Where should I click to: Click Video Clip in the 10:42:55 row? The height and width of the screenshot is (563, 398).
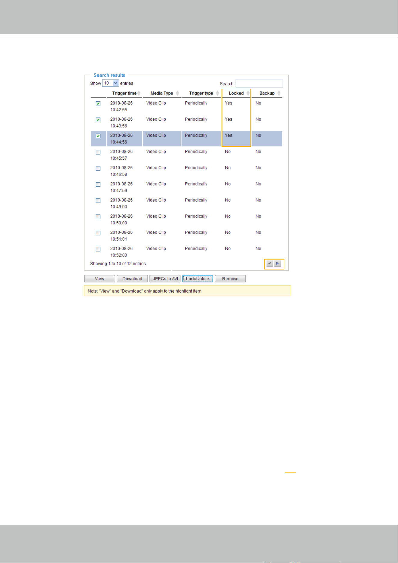pos(156,103)
